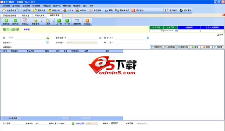Open the 基本信息 menu

pyautogui.click(x=16, y=6)
